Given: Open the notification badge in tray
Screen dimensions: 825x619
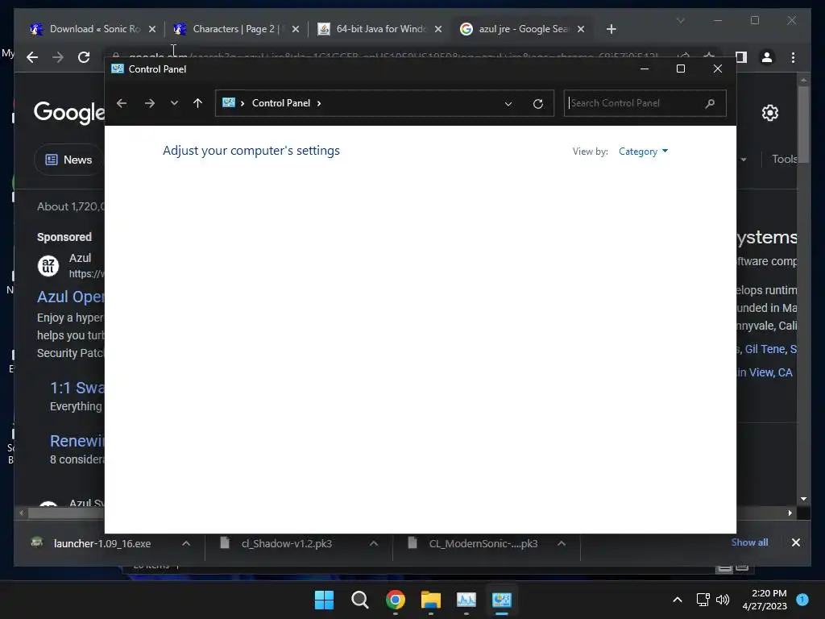Looking at the screenshot, I should pos(802,600).
